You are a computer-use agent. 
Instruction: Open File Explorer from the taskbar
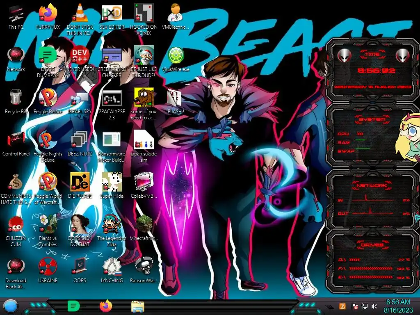[138, 307]
